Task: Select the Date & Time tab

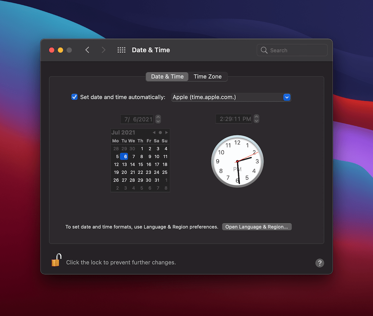Action: tap(167, 76)
